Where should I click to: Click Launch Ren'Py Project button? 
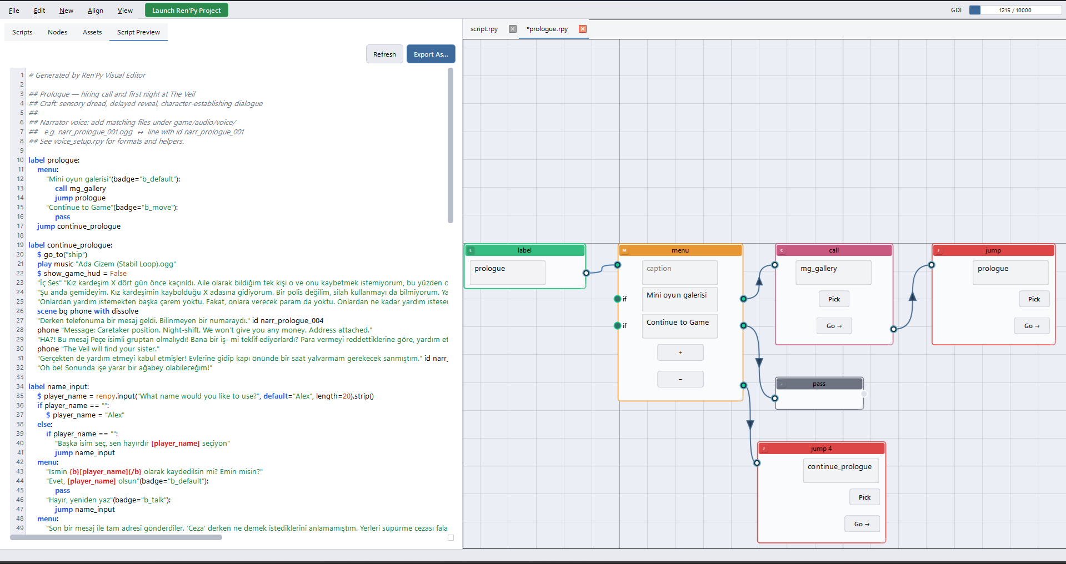(186, 11)
